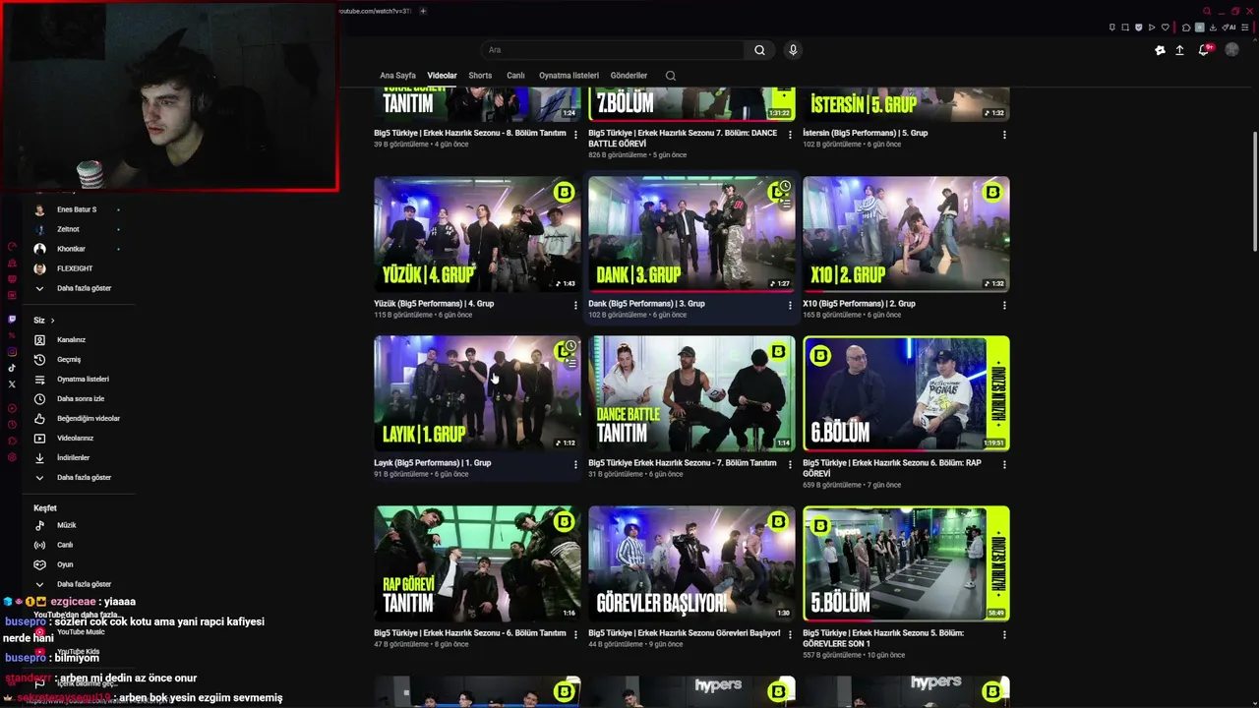This screenshot has width=1259, height=708.
Task: Switch to the Gönderiler channel tab
Action: (x=629, y=76)
